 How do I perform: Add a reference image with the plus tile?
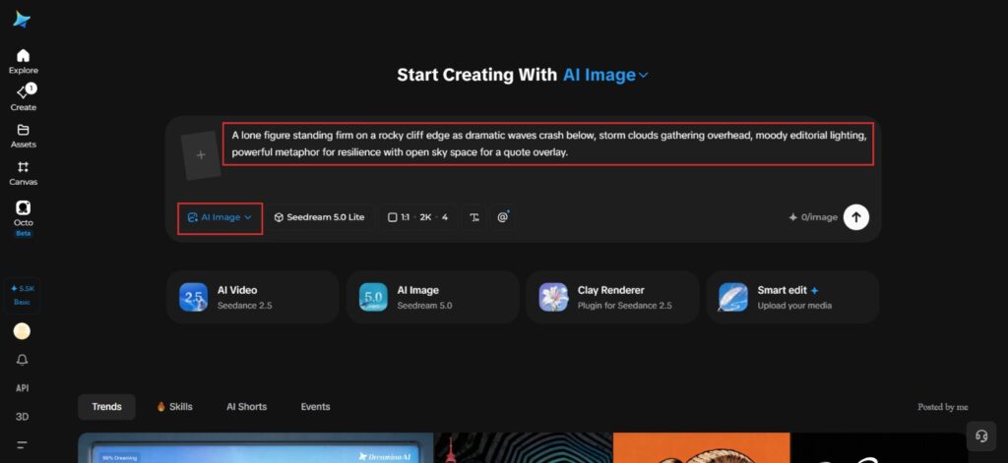click(201, 154)
